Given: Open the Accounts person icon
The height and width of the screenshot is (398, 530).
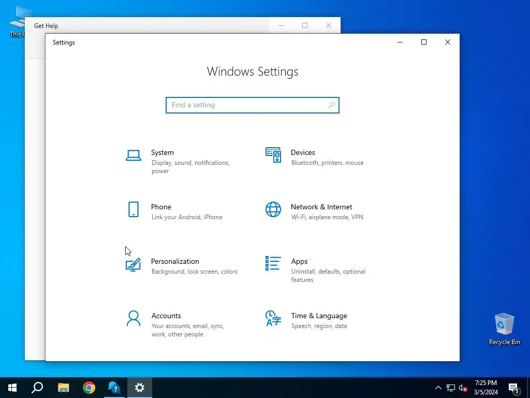Looking at the screenshot, I should [134, 319].
